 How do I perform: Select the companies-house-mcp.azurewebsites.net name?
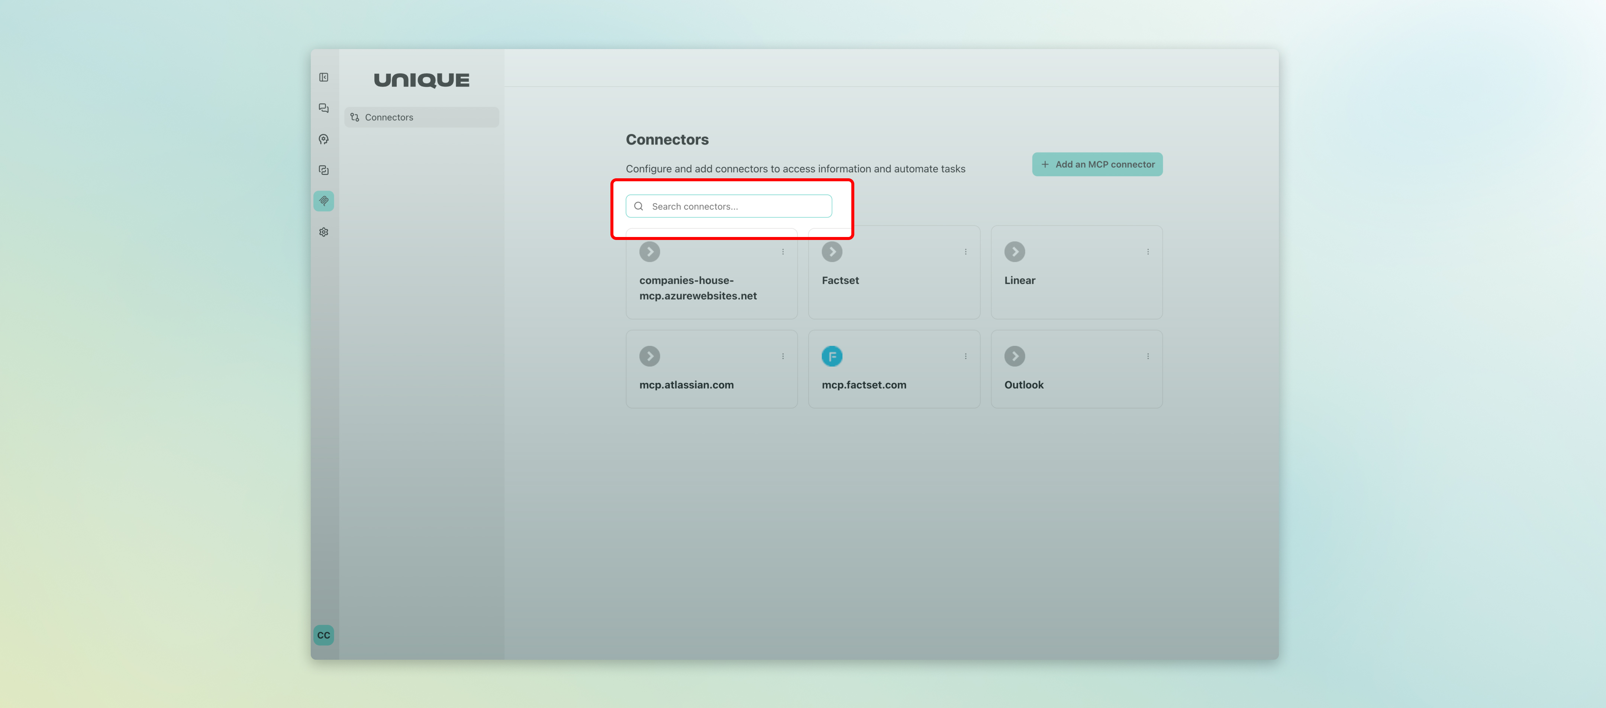click(698, 288)
